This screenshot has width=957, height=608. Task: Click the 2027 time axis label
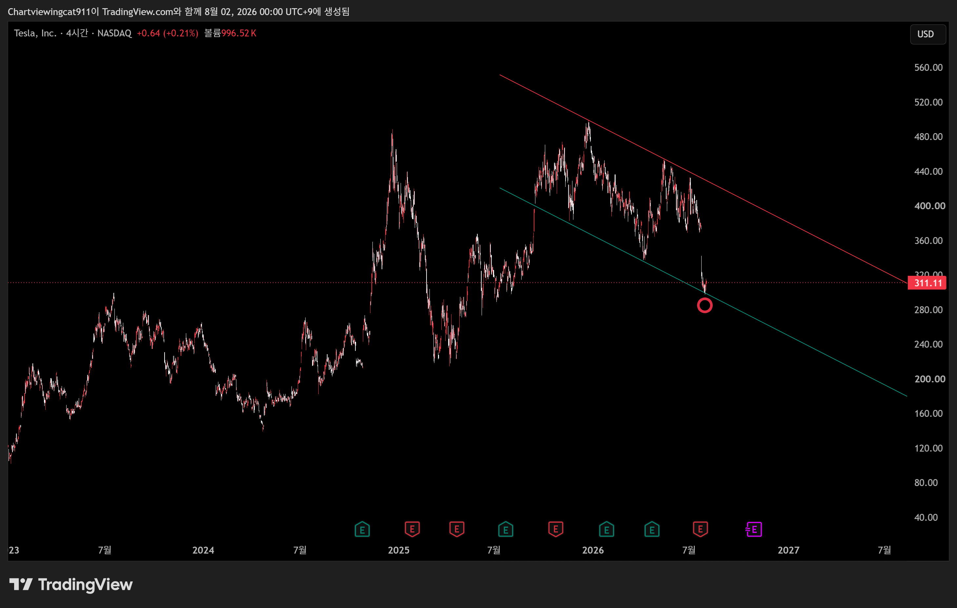(788, 550)
